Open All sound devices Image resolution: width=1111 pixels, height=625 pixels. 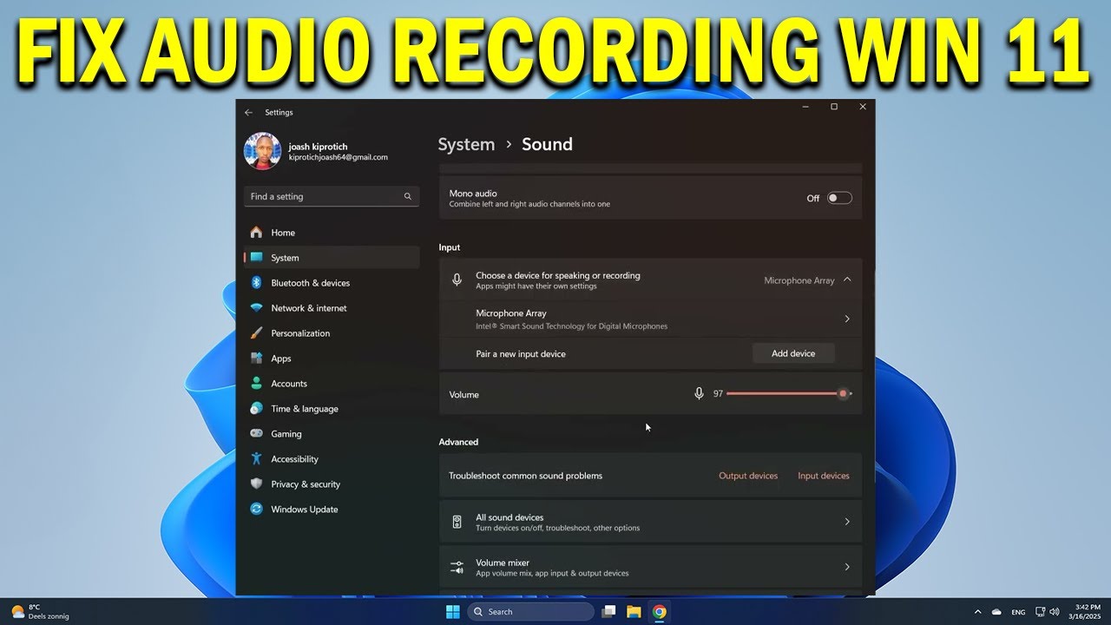click(x=650, y=522)
